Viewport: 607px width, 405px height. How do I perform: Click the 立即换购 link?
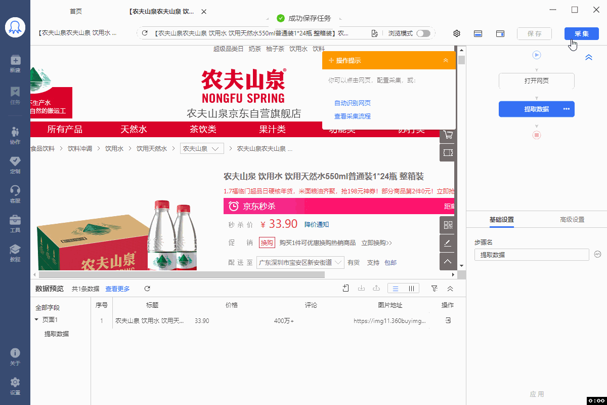click(x=376, y=243)
